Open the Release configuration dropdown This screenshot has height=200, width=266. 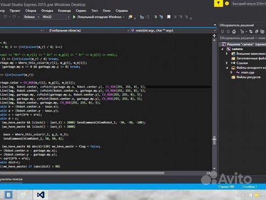click(x=31, y=17)
